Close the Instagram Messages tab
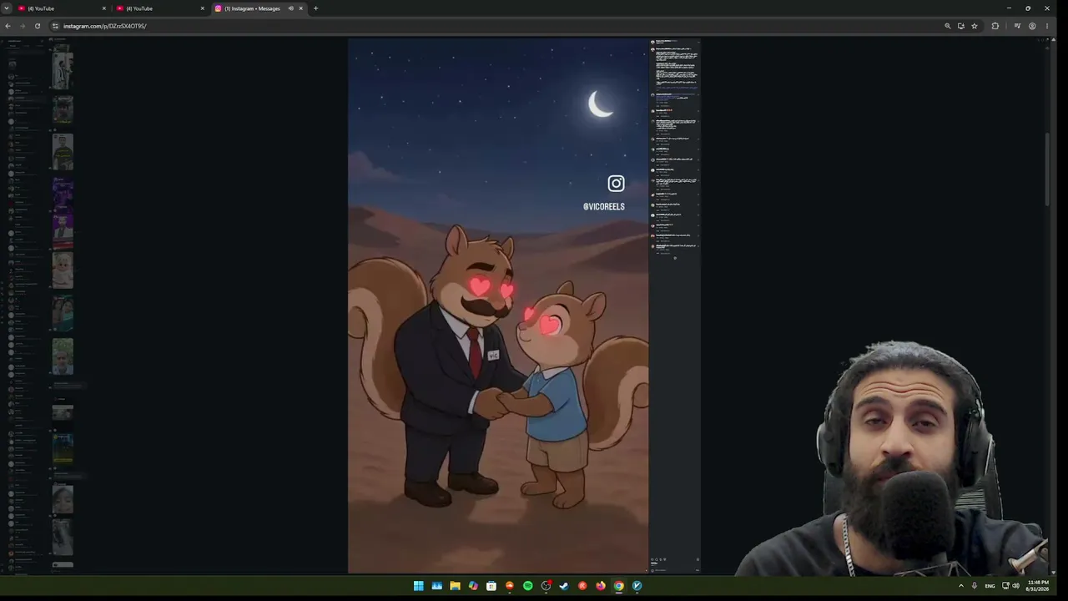The image size is (1068, 601). coord(300,8)
